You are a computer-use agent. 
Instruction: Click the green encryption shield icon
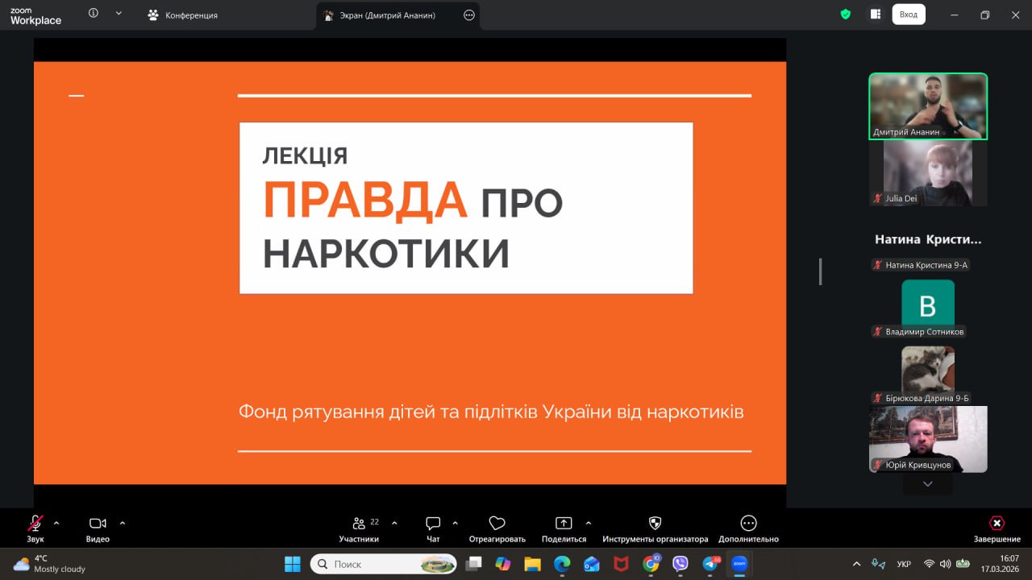(845, 14)
